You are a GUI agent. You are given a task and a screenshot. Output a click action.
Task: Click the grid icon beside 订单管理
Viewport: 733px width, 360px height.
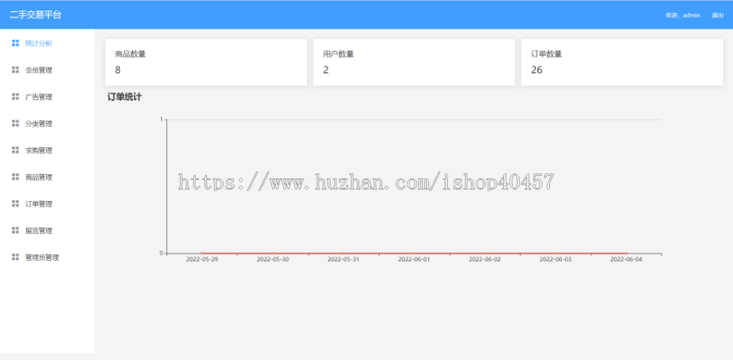point(15,204)
